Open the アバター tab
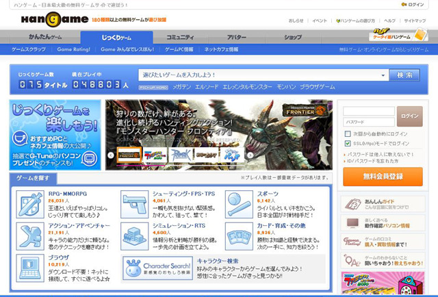The width and height of the screenshot is (438, 297). 237,37
